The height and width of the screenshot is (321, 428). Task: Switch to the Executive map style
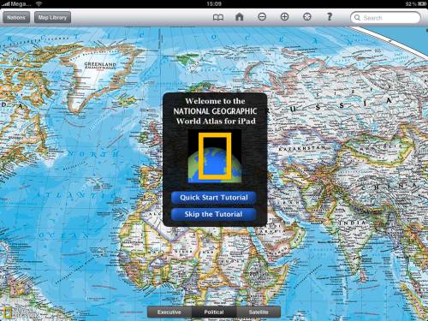[169, 312]
